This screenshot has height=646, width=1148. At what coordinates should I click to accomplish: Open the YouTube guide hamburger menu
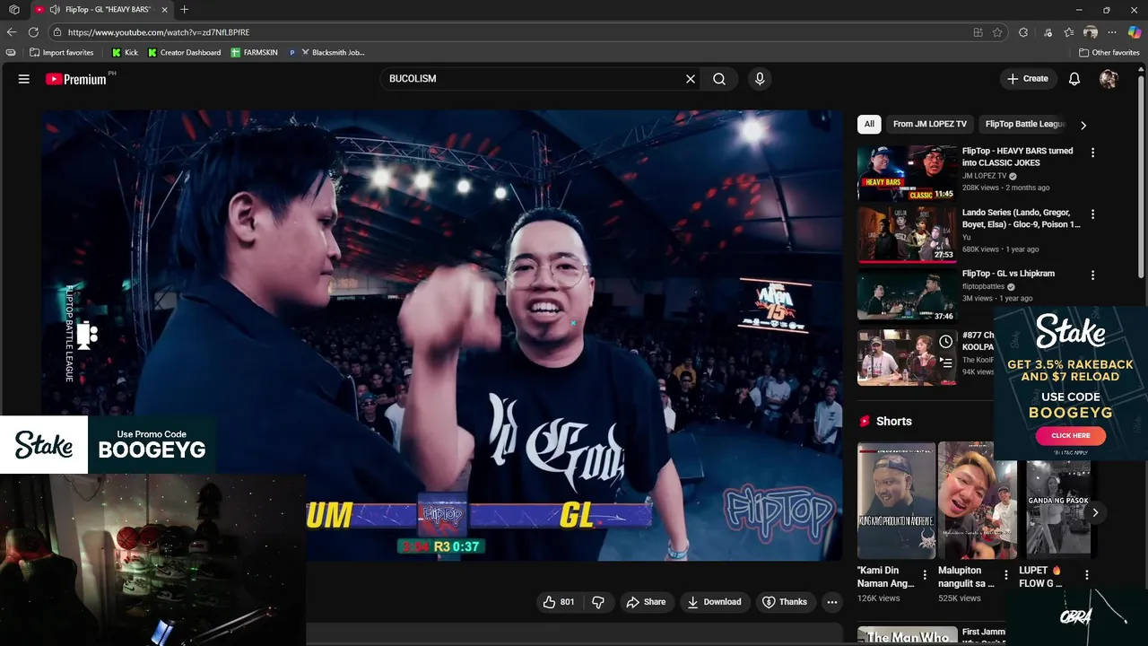24,79
